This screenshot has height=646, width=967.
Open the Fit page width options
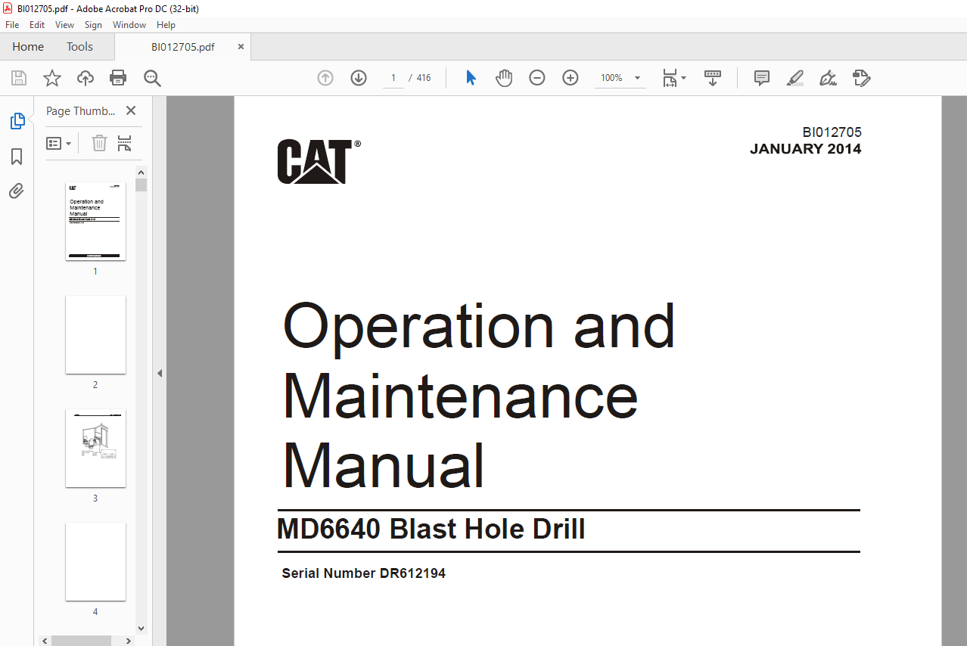(673, 78)
